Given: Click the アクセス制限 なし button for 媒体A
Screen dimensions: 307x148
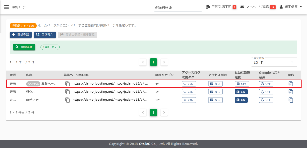Looking at the screenshot, I should [x=215, y=92].
